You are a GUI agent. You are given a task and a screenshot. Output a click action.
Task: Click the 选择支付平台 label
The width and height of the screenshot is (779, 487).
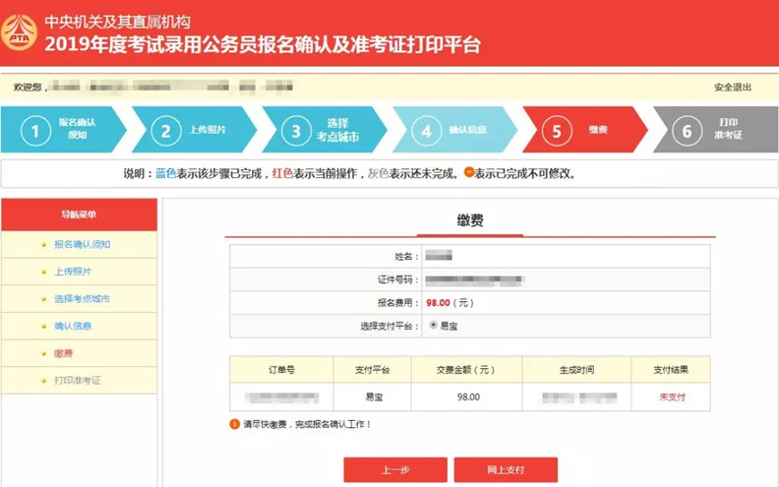pyautogui.click(x=389, y=326)
